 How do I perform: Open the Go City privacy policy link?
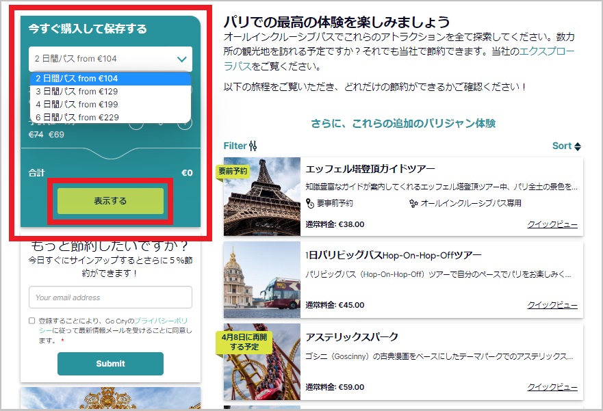161,320
